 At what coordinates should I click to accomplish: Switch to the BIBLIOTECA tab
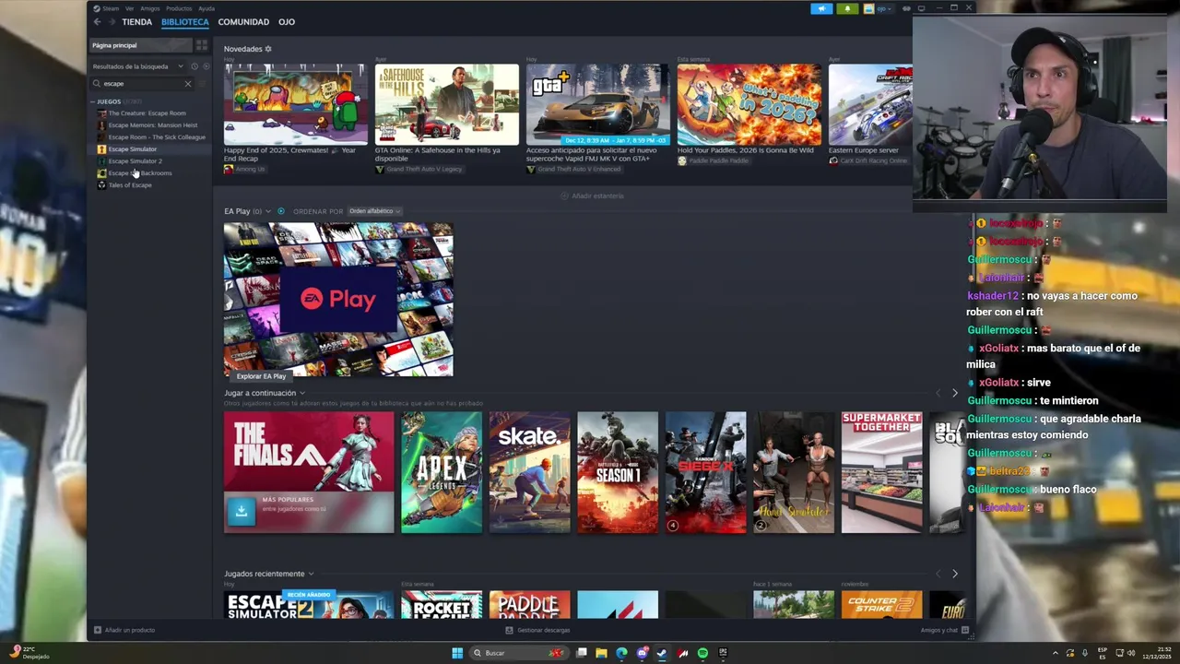click(x=185, y=22)
